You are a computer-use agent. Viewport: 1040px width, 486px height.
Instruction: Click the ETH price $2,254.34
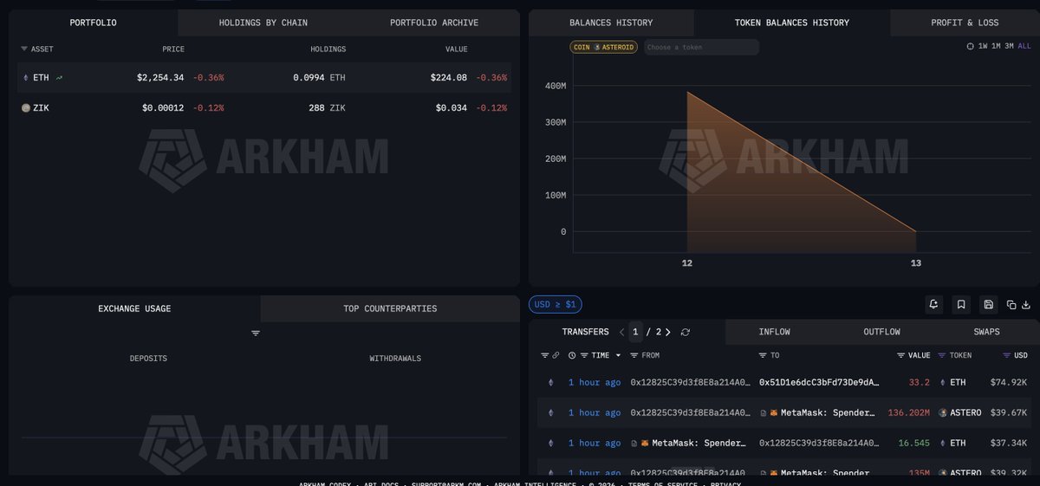pos(160,78)
